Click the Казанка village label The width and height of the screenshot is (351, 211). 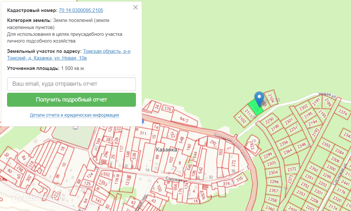click(166, 149)
